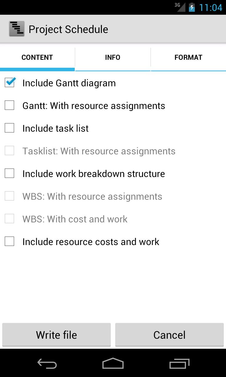Select the CONTENT tab
226x377 pixels.
point(37,57)
